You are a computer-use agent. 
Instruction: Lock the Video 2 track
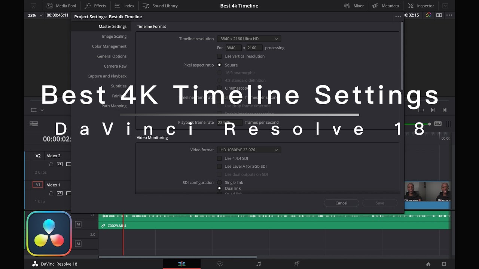coord(51,164)
